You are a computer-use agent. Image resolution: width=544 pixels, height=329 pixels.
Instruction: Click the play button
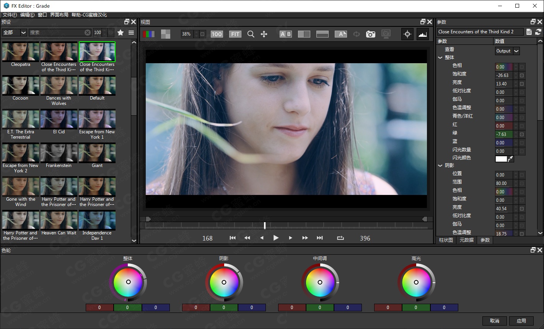(x=276, y=238)
